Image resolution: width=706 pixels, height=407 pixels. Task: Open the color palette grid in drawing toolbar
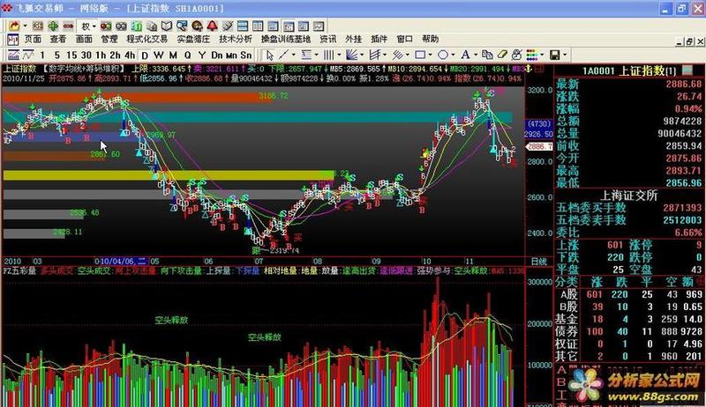532,55
